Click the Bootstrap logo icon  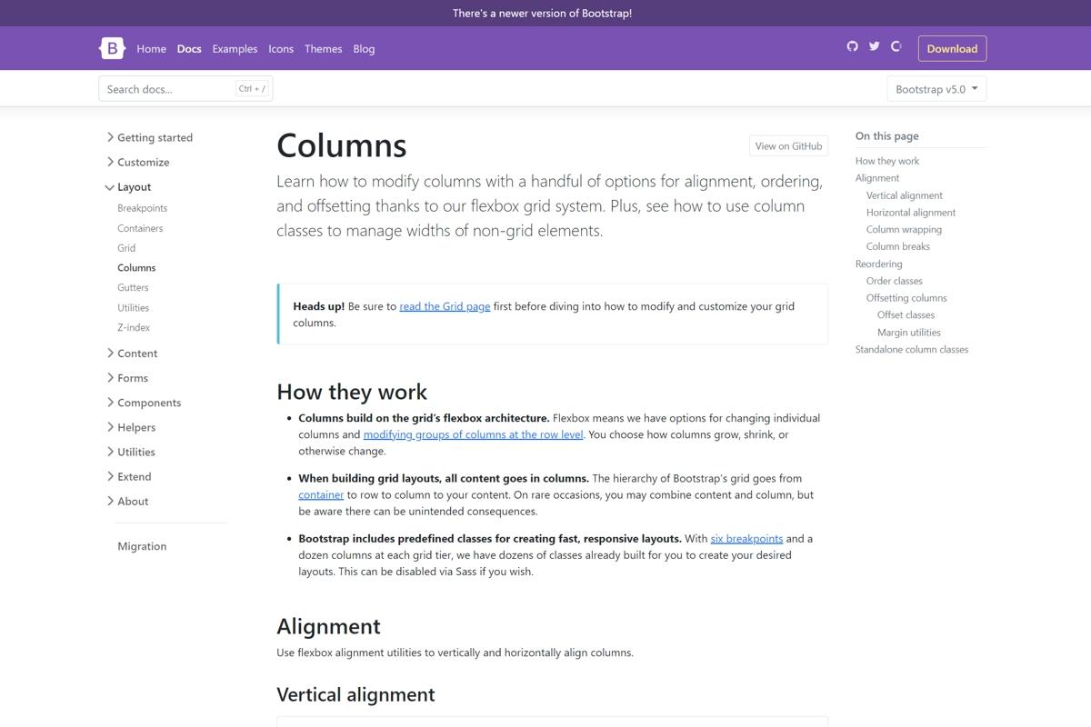[x=112, y=48]
